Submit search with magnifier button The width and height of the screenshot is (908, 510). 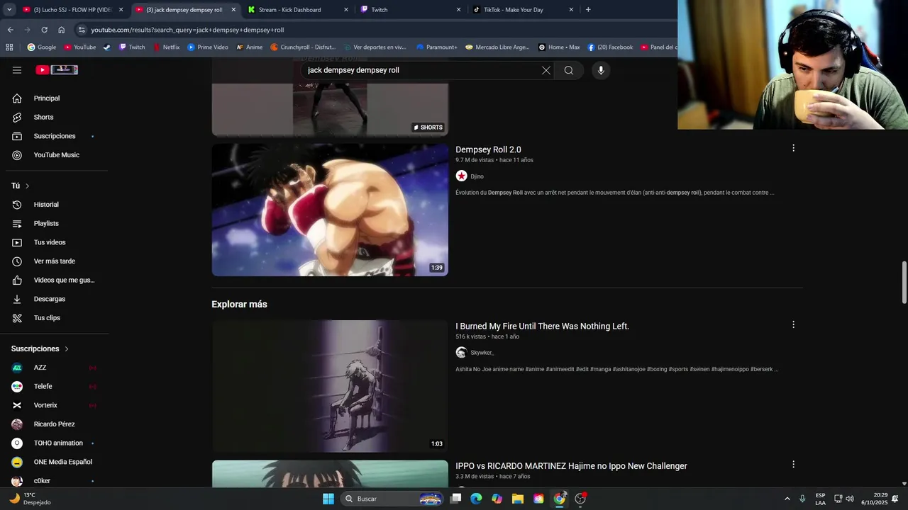[569, 70]
